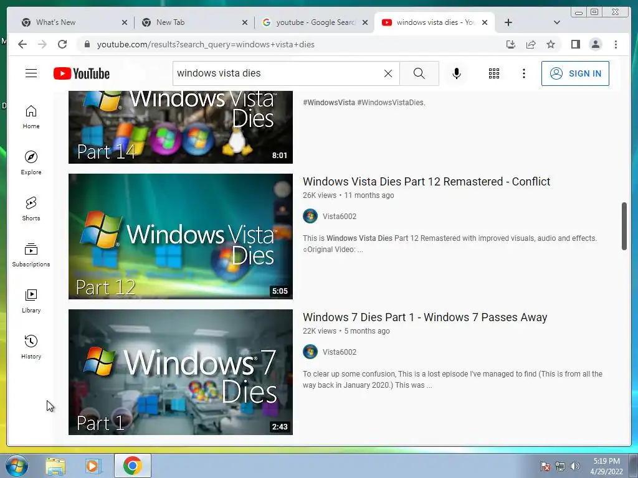Open the YouTube apps grid icon
This screenshot has width=638, height=478.
(x=494, y=73)
